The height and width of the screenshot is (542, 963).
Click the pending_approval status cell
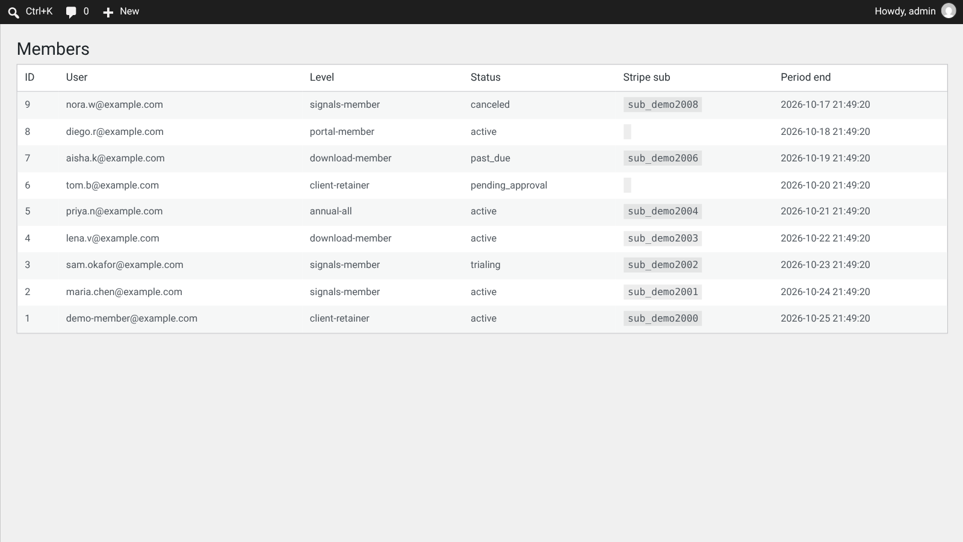(x=509, y=185)
